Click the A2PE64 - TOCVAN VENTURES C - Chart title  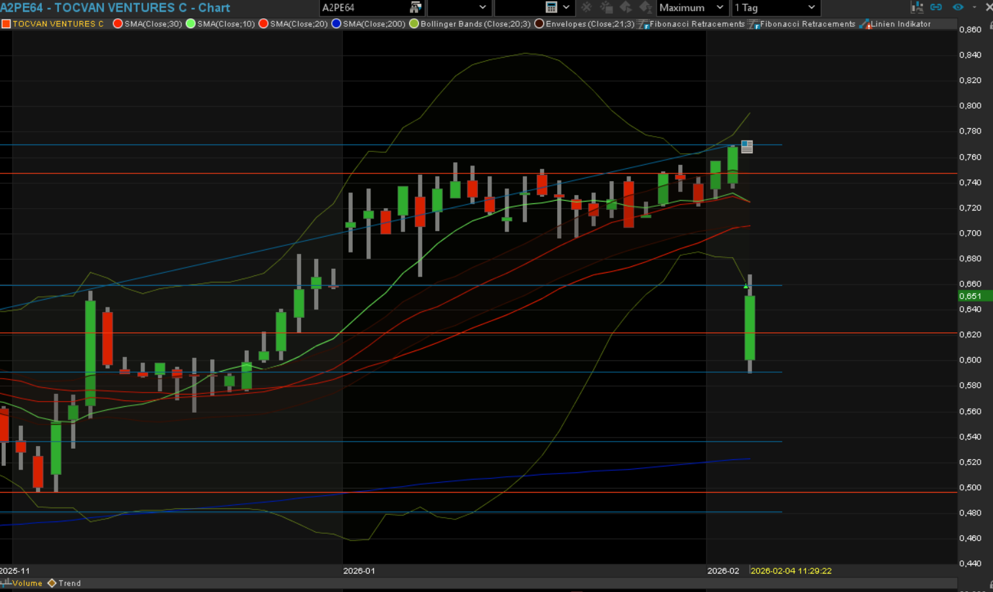(115, 8)
